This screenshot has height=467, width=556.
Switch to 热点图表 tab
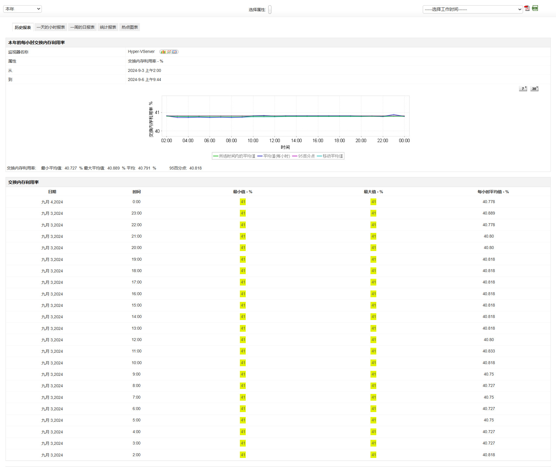click(130, 27)
